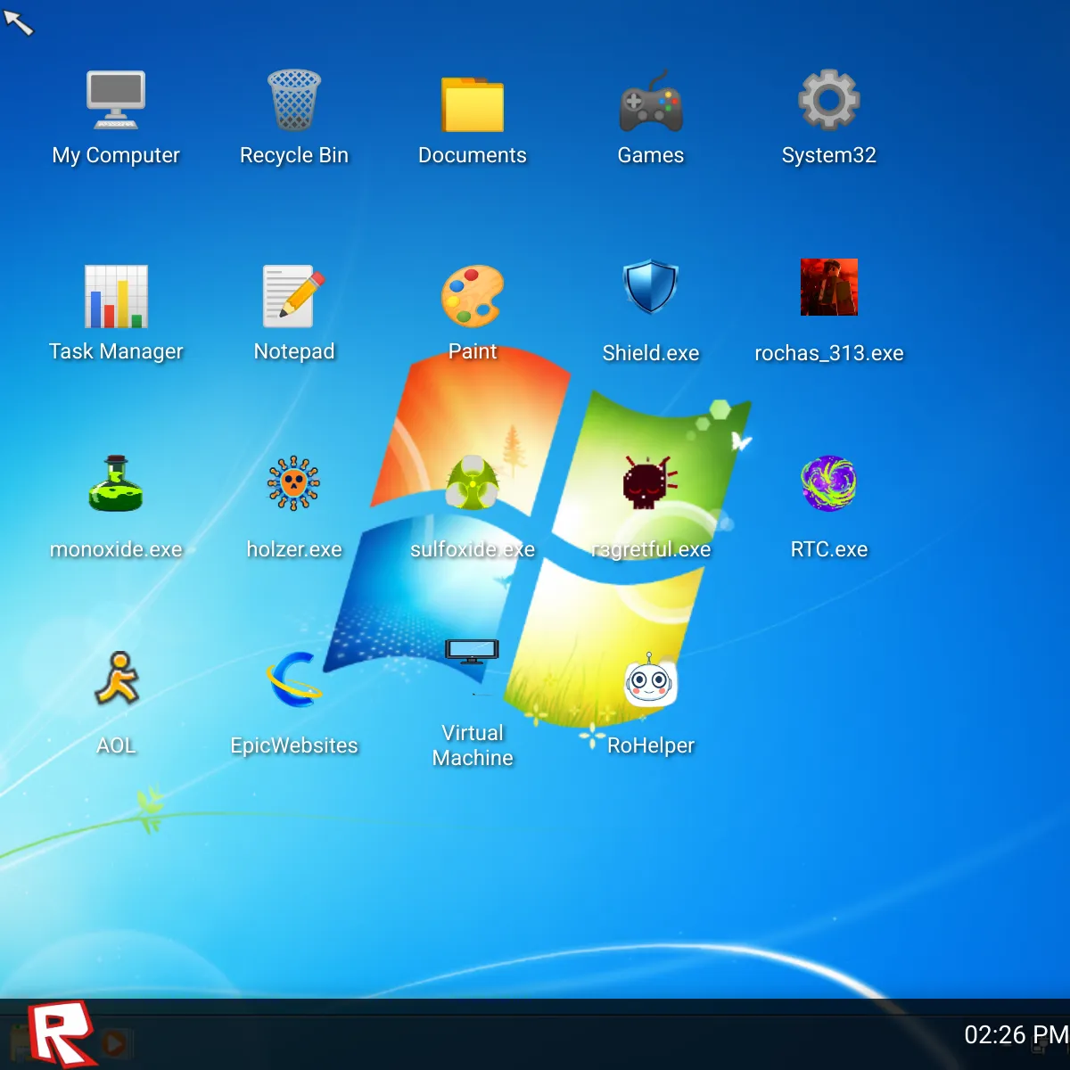
Task: Launch the EpicWebsites browser icon
Action: point(294,679)
